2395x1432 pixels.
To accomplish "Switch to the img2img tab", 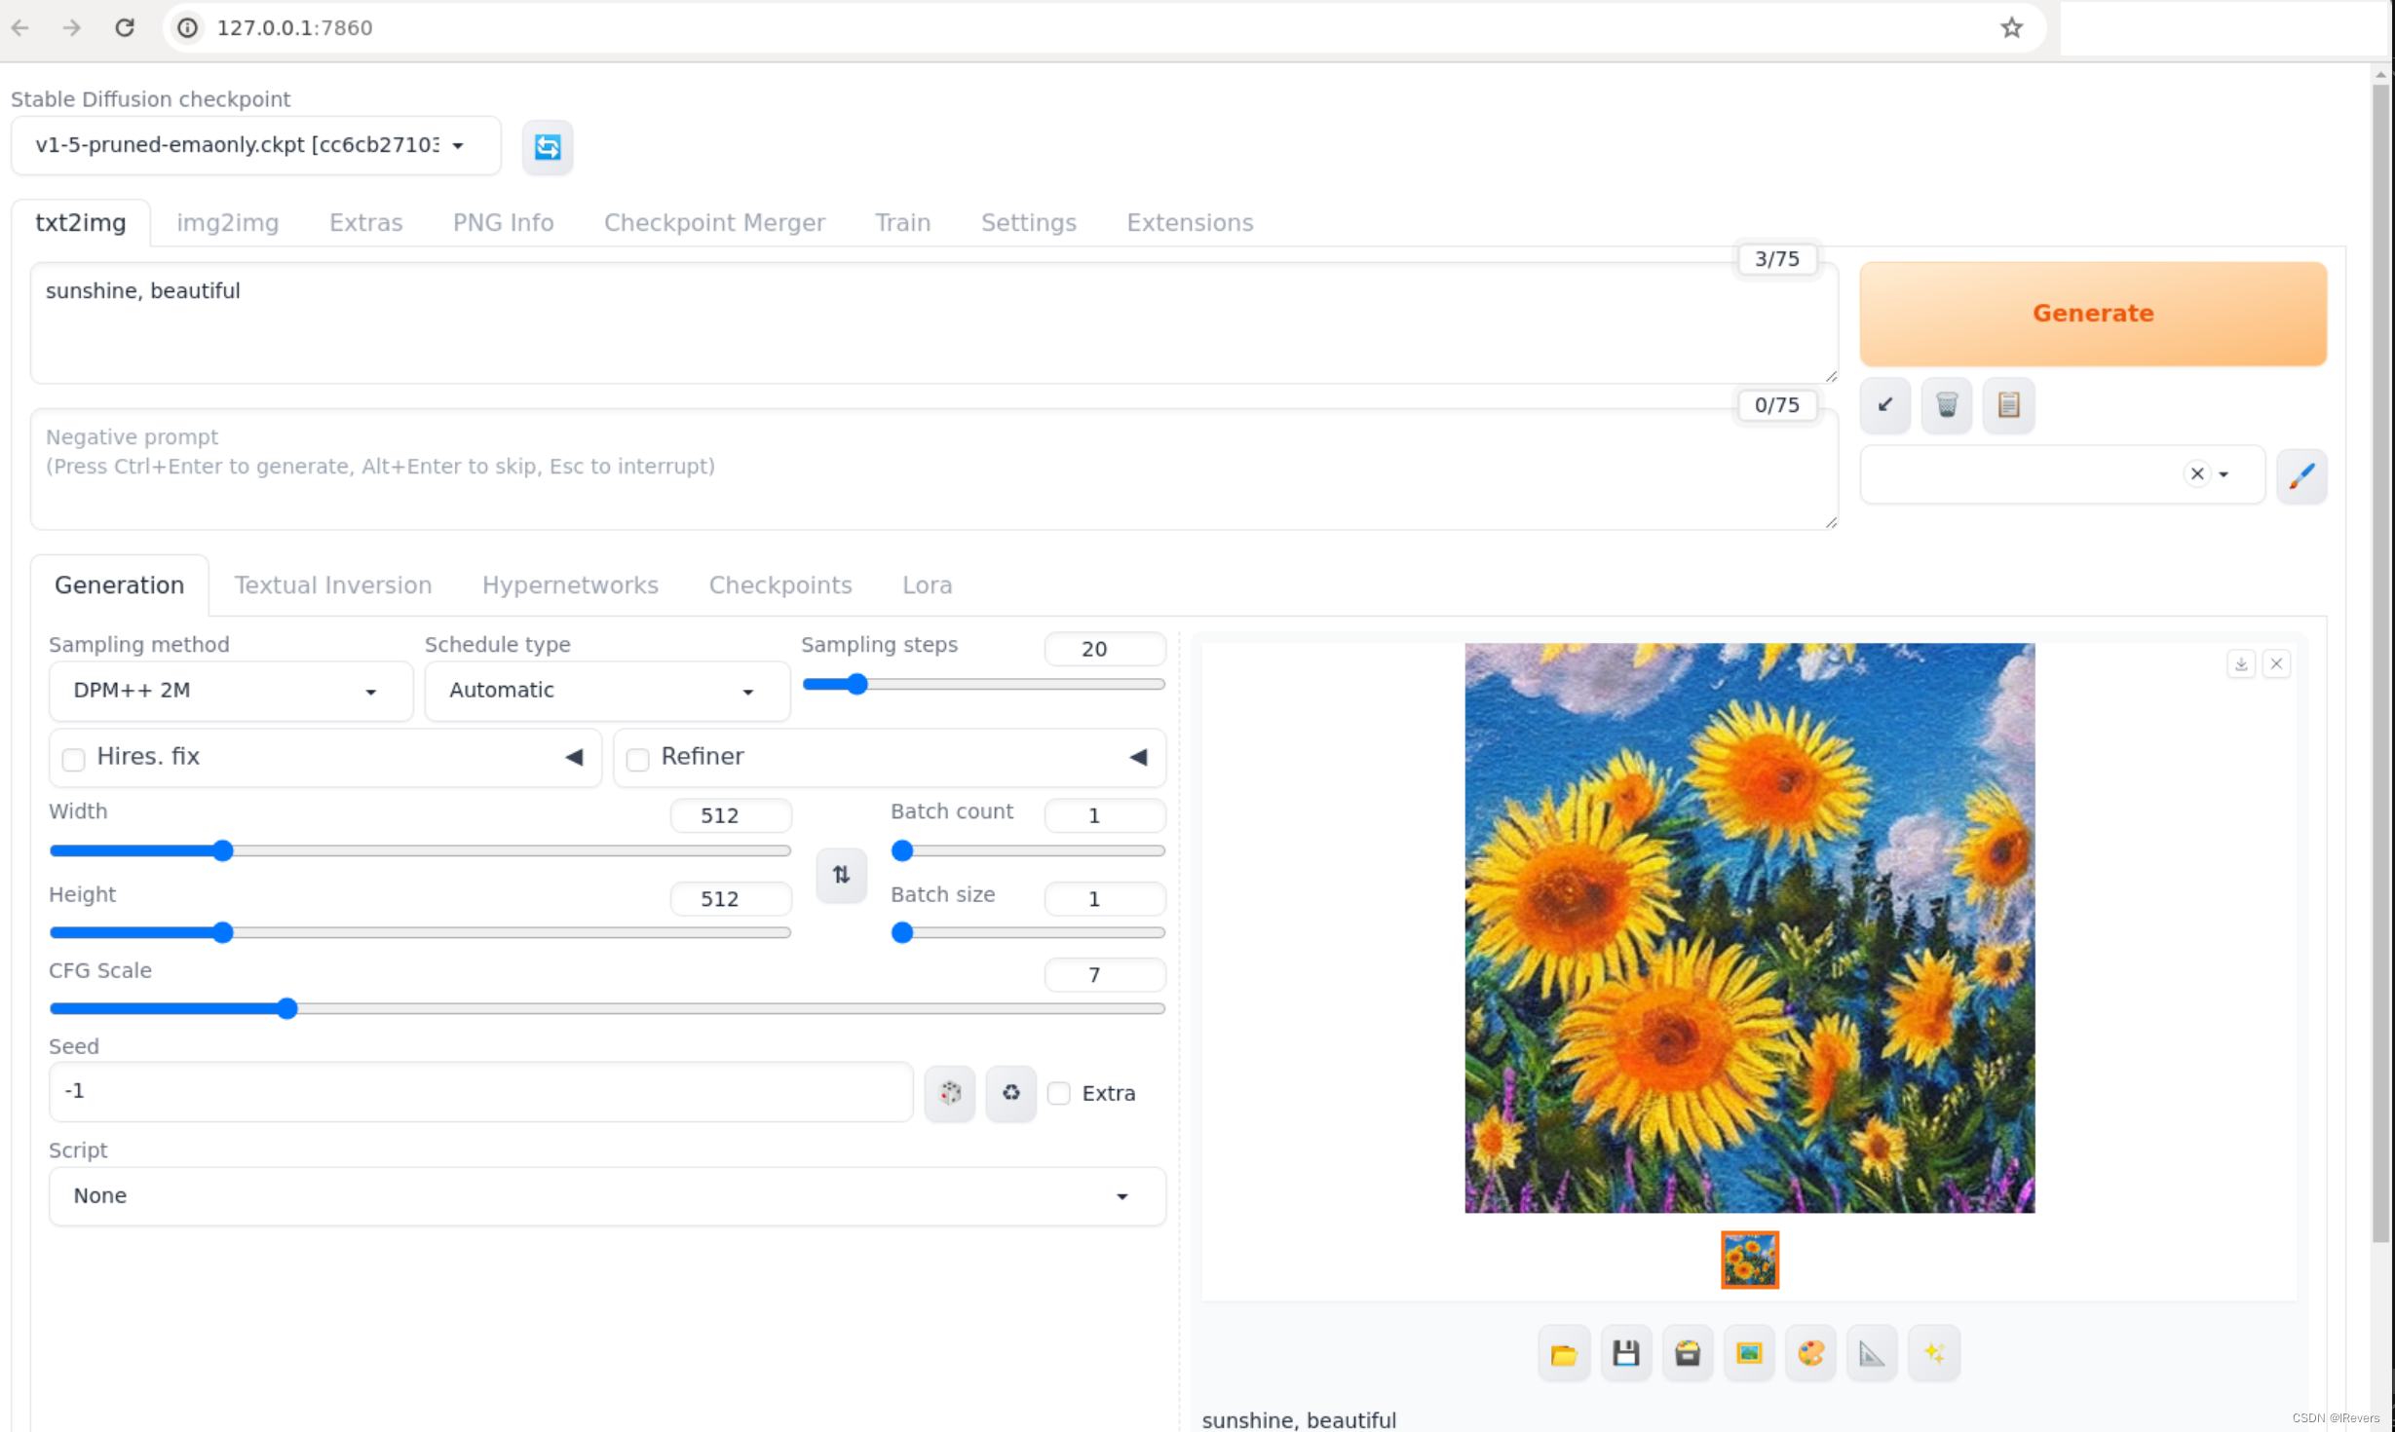I will pyautogui.click(x=227, y=223).
